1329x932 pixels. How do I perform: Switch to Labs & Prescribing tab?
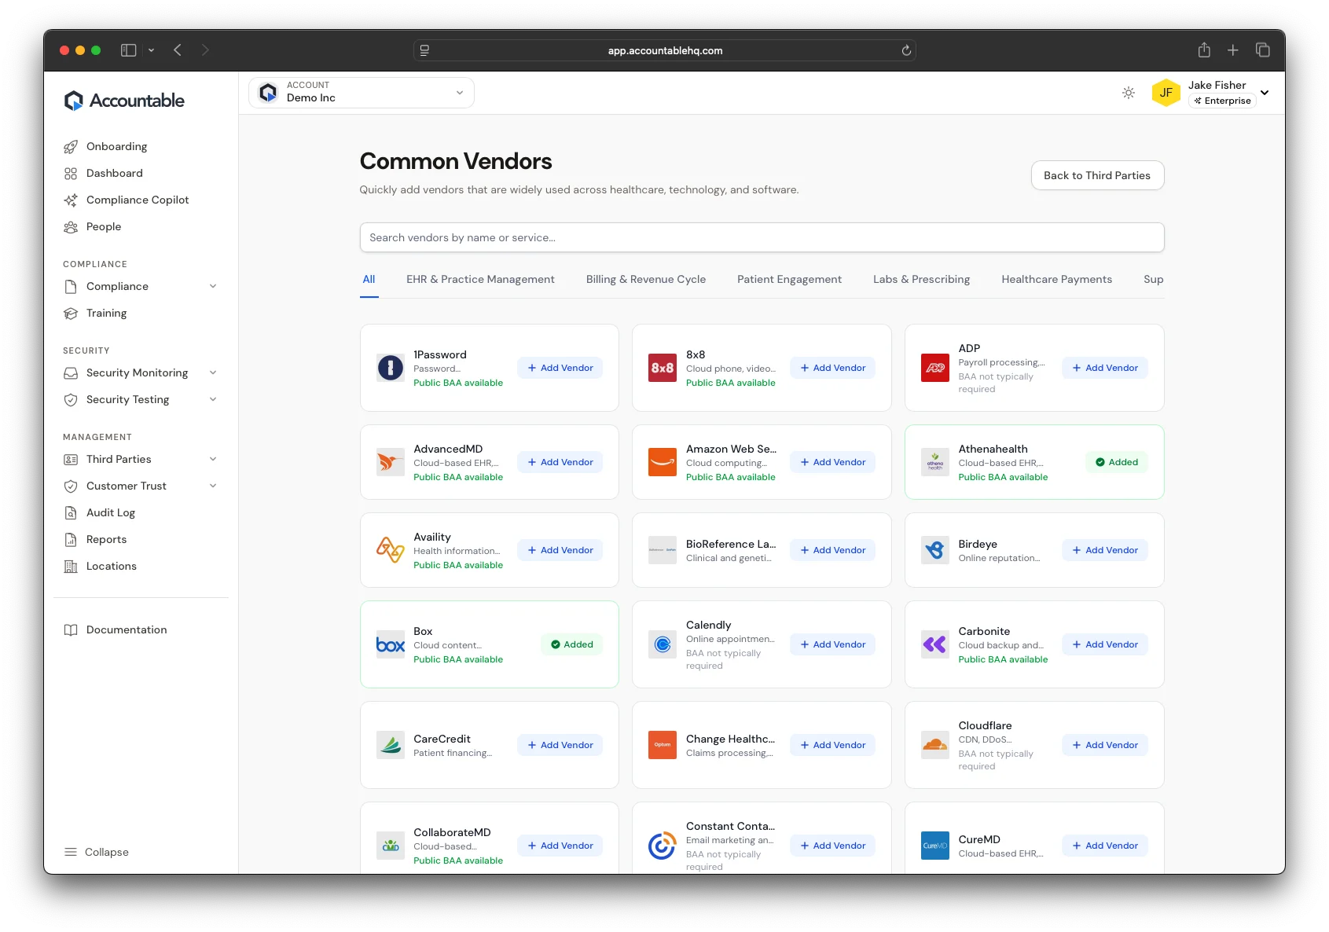pos(921,280)
